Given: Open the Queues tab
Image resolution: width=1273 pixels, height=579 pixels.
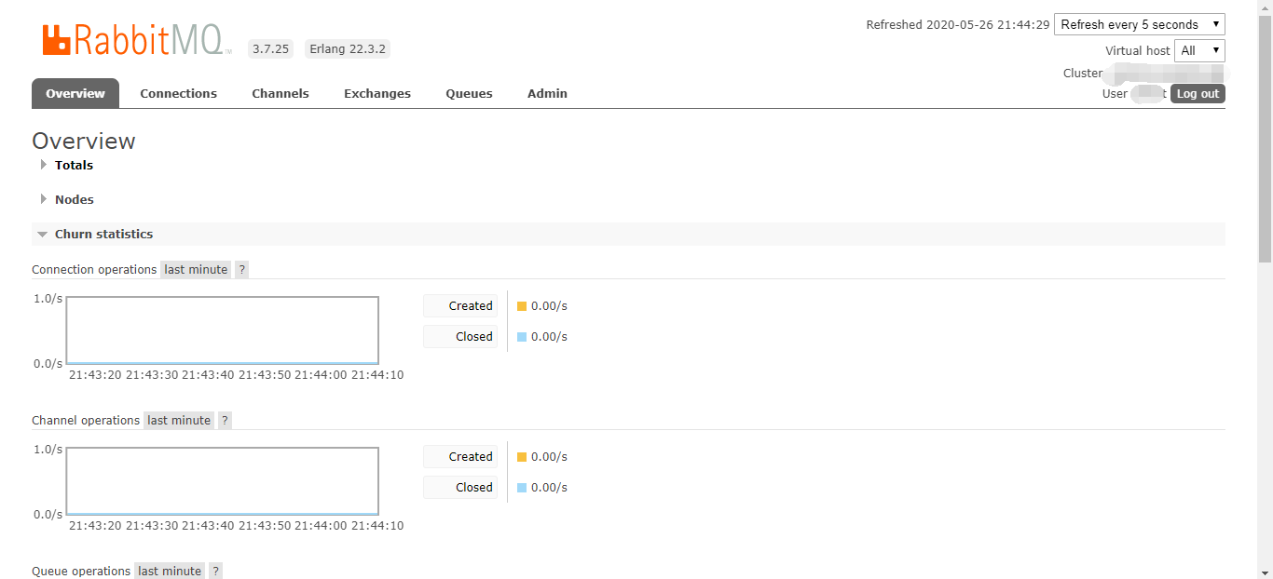Looking at the screenshot, I should 469,94.
